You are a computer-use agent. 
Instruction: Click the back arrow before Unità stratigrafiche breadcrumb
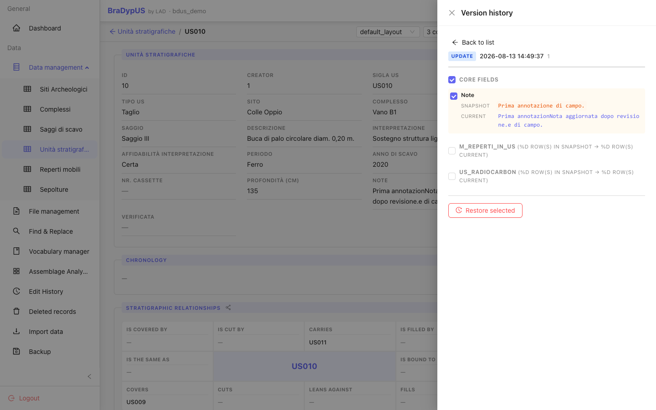[x=113, y=31]
